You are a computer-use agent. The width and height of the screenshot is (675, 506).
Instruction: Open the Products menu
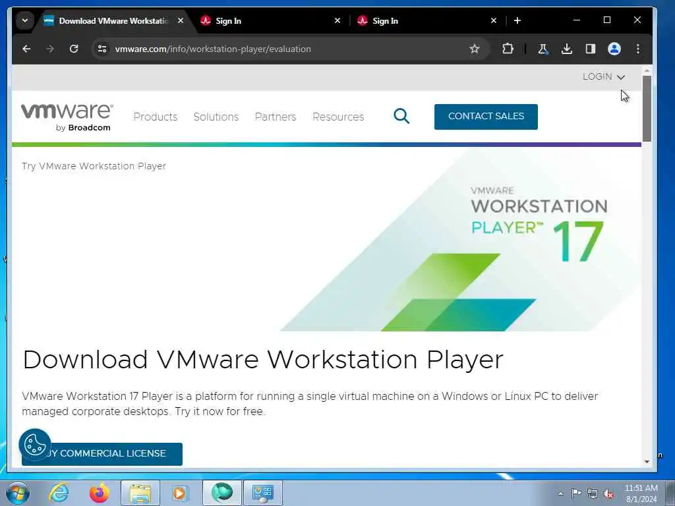pyautogui.click(x=156, y=117)
